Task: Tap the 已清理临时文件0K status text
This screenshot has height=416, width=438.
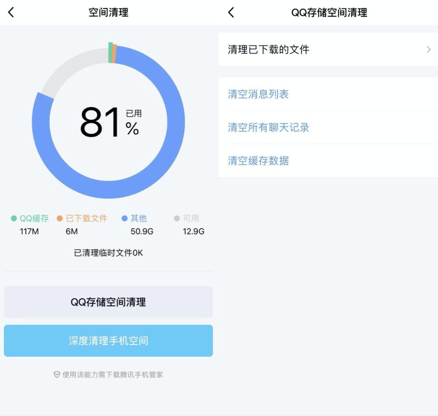Action: 108,253
